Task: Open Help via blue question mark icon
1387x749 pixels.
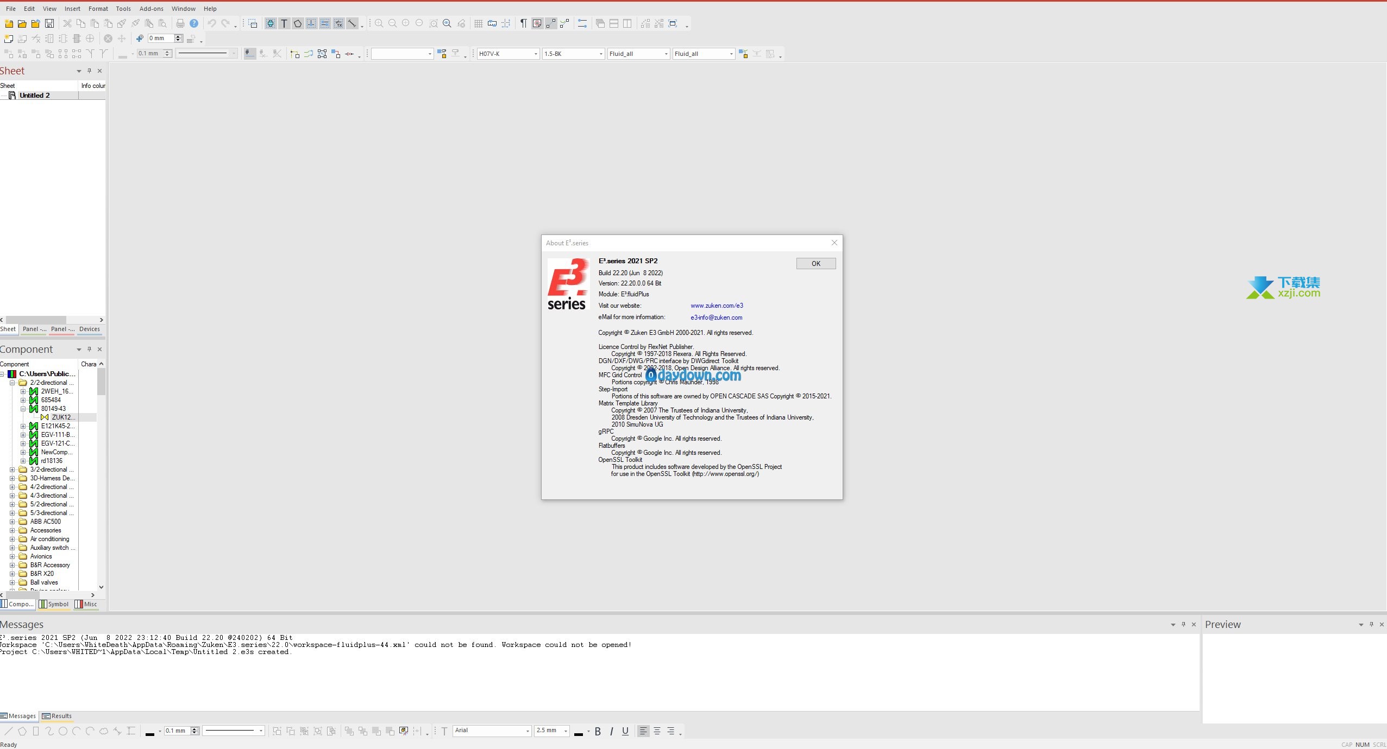Action: tap(194, 23)
